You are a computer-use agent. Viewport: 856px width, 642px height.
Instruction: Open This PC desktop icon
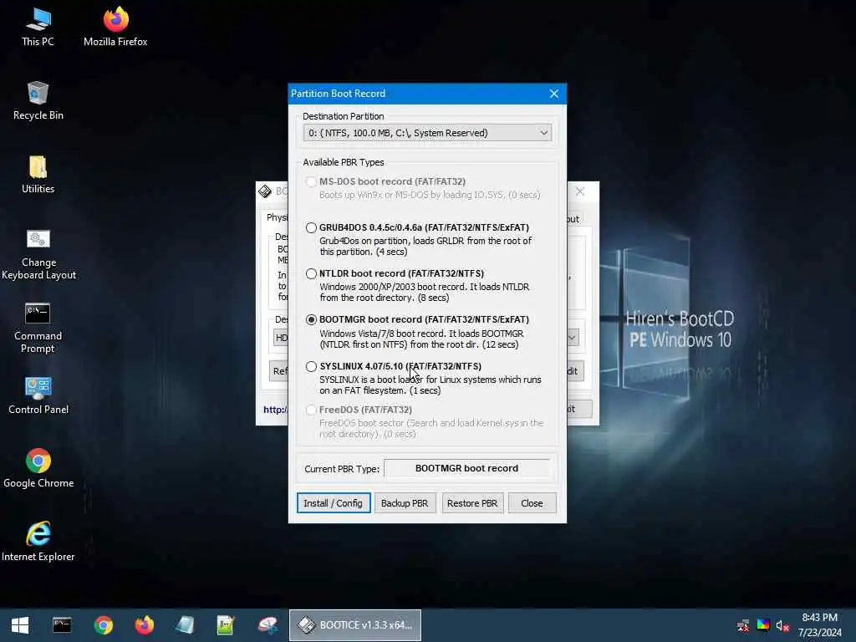coord(38,27)
